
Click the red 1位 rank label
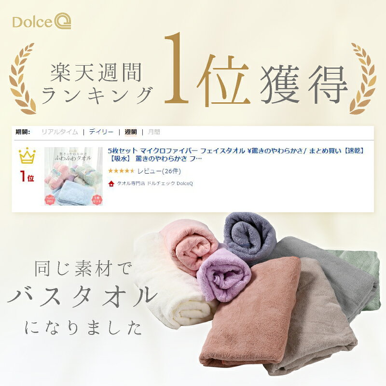point(27,176)
